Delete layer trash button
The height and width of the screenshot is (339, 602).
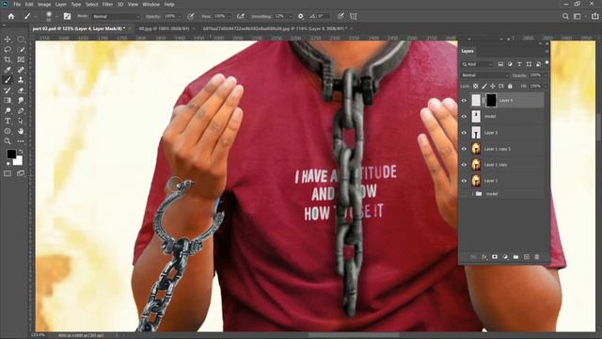(537, 257)
